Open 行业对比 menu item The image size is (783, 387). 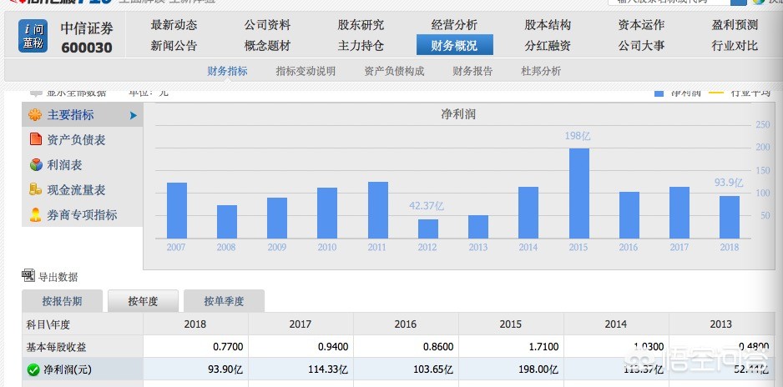(735, 46)
